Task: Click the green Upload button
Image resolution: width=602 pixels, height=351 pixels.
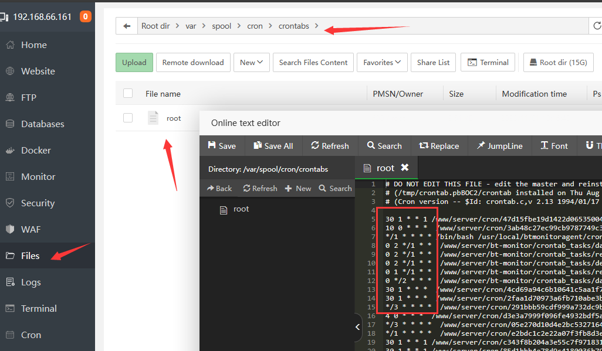Action: pos(134,63)
